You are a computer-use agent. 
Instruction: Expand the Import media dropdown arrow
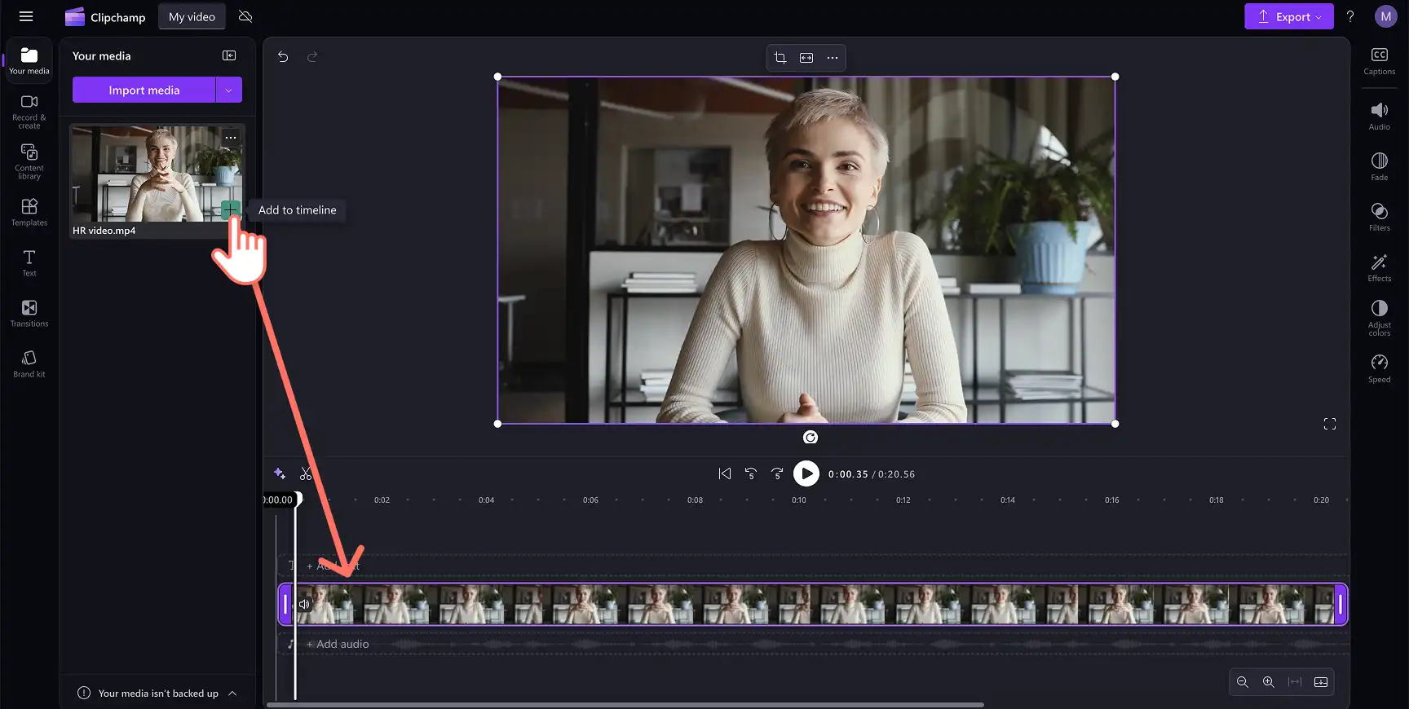point(229,90)
